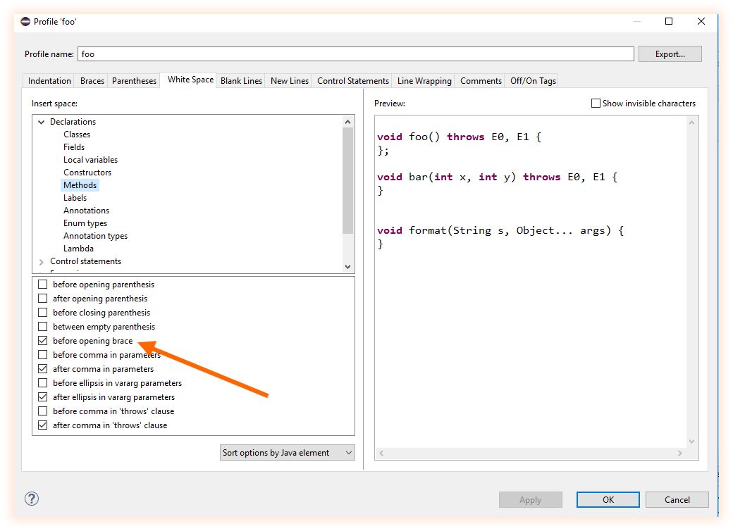733x531 pixels.
Task: Choose Annotations tree item
Action: pyautogui.click(x=86, y=211)
